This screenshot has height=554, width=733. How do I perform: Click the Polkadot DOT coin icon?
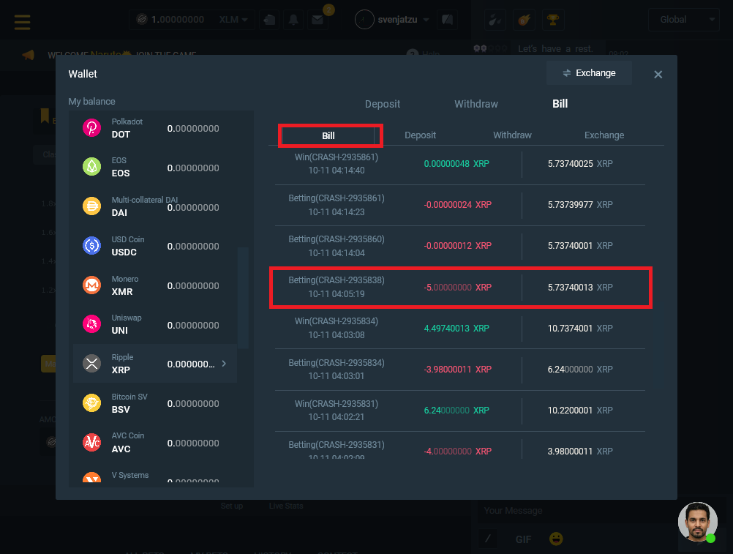(91, 128)
